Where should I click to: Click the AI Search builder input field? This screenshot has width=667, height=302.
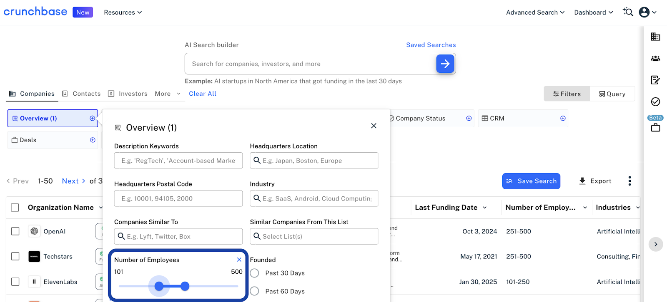311,64
